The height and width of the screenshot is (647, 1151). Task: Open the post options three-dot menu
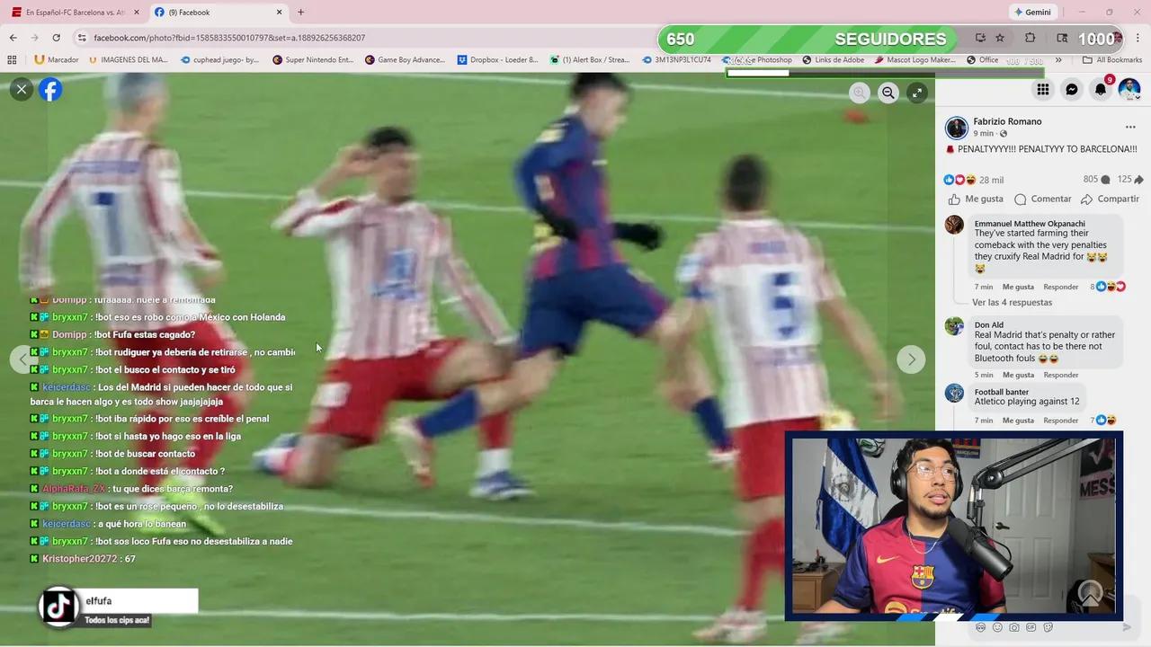(1130, 127)
